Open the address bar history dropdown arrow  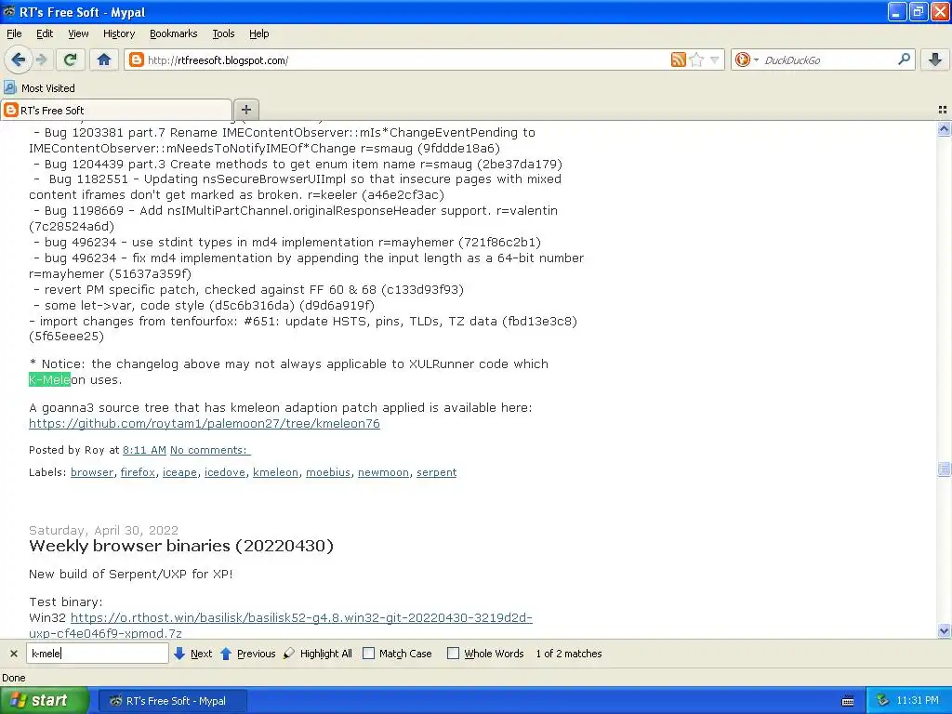click(715, 59)
